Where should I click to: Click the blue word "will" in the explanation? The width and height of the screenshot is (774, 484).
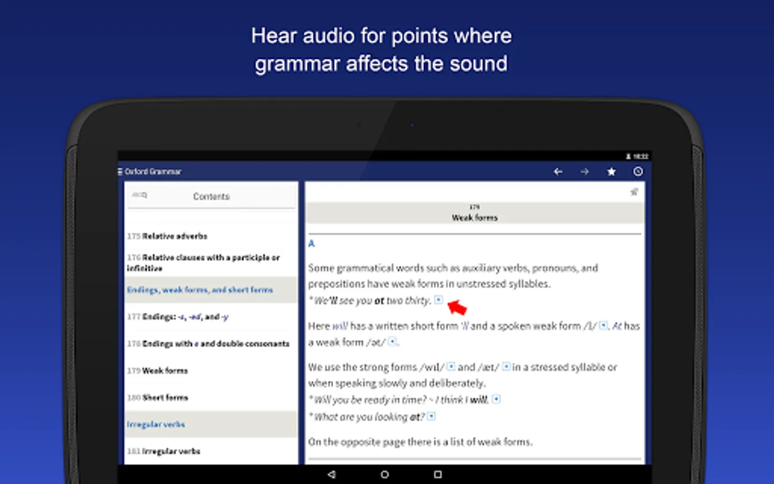point(340,326)
